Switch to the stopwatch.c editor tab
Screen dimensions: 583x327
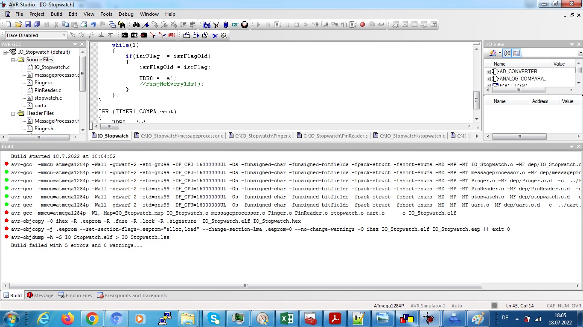tap(409, 136)
